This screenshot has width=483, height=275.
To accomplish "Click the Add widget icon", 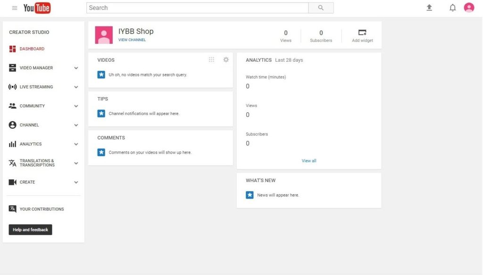I will (362, 33).
